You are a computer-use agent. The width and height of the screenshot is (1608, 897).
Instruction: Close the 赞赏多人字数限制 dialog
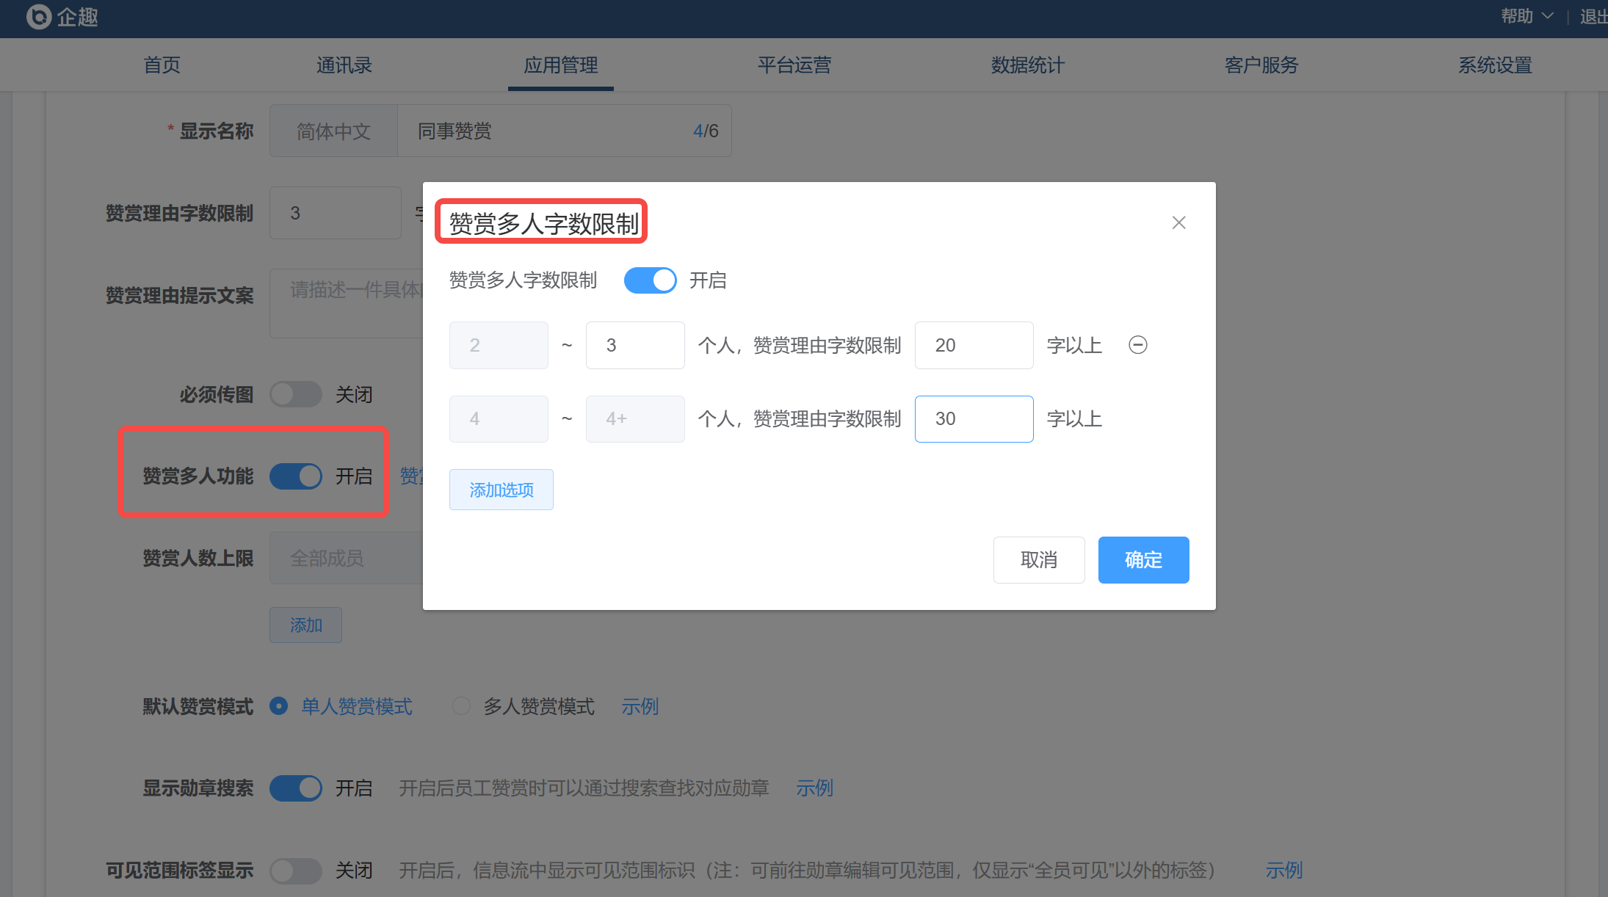click(1178, 222)
